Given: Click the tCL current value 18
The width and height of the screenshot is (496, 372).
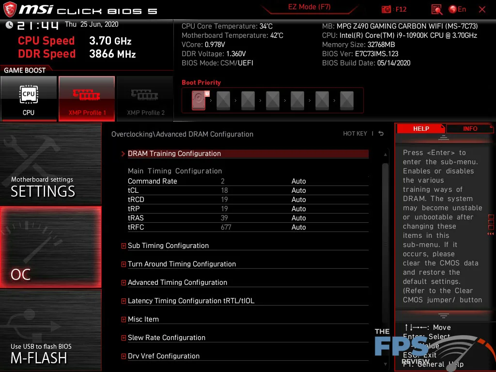Looking at the screenshot, I should pos(224,190).
